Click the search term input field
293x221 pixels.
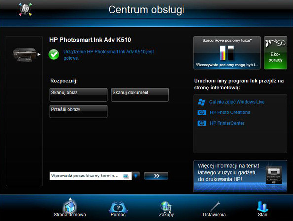click(x=91, y=176)
